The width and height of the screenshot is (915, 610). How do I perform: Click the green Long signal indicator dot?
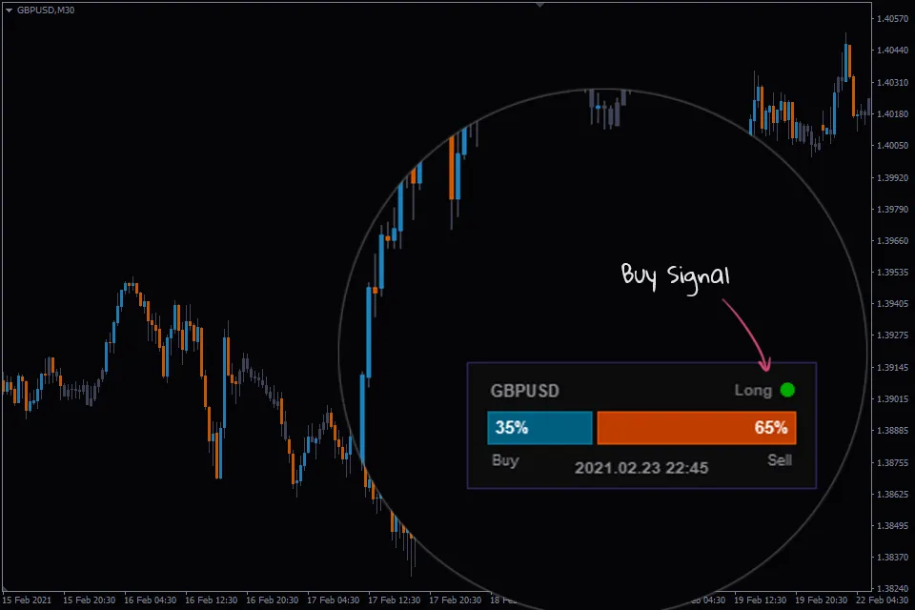click(x=787, y=390)
